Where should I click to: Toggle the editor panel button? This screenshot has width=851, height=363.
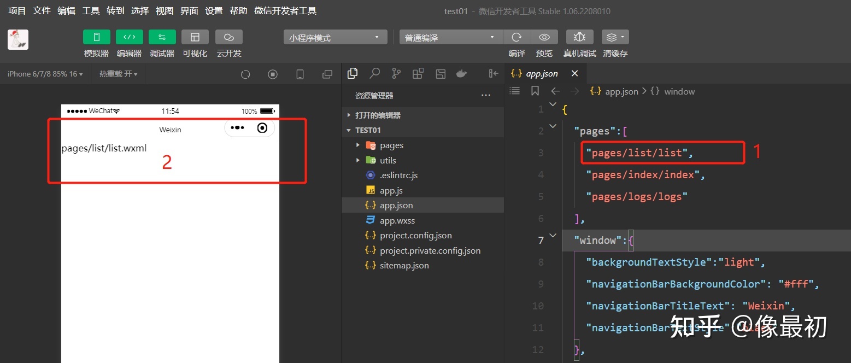coord(130,37)
